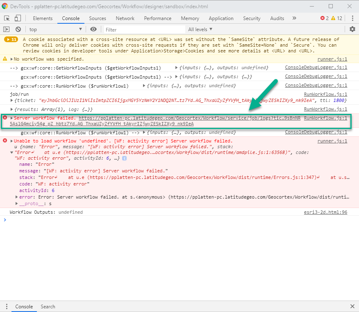
Task: Select the Console tab
Action: [x=71, y=18]
